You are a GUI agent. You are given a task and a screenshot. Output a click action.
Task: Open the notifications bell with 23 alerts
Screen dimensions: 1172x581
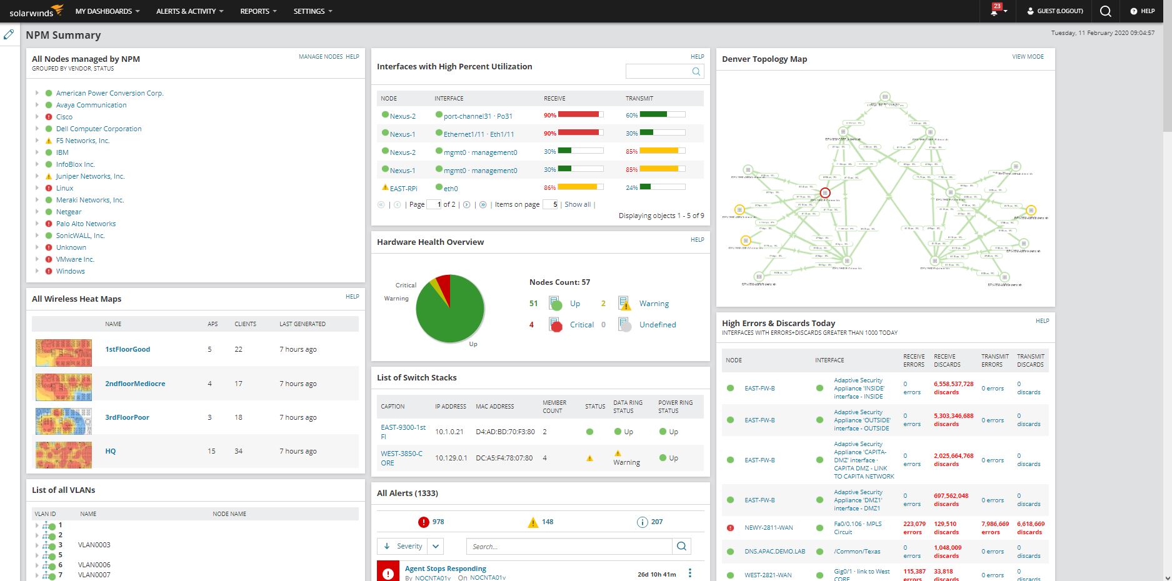996,11
